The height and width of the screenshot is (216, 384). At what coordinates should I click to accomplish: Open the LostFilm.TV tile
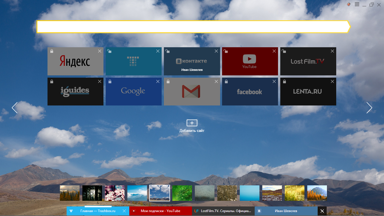coord(308,61)
